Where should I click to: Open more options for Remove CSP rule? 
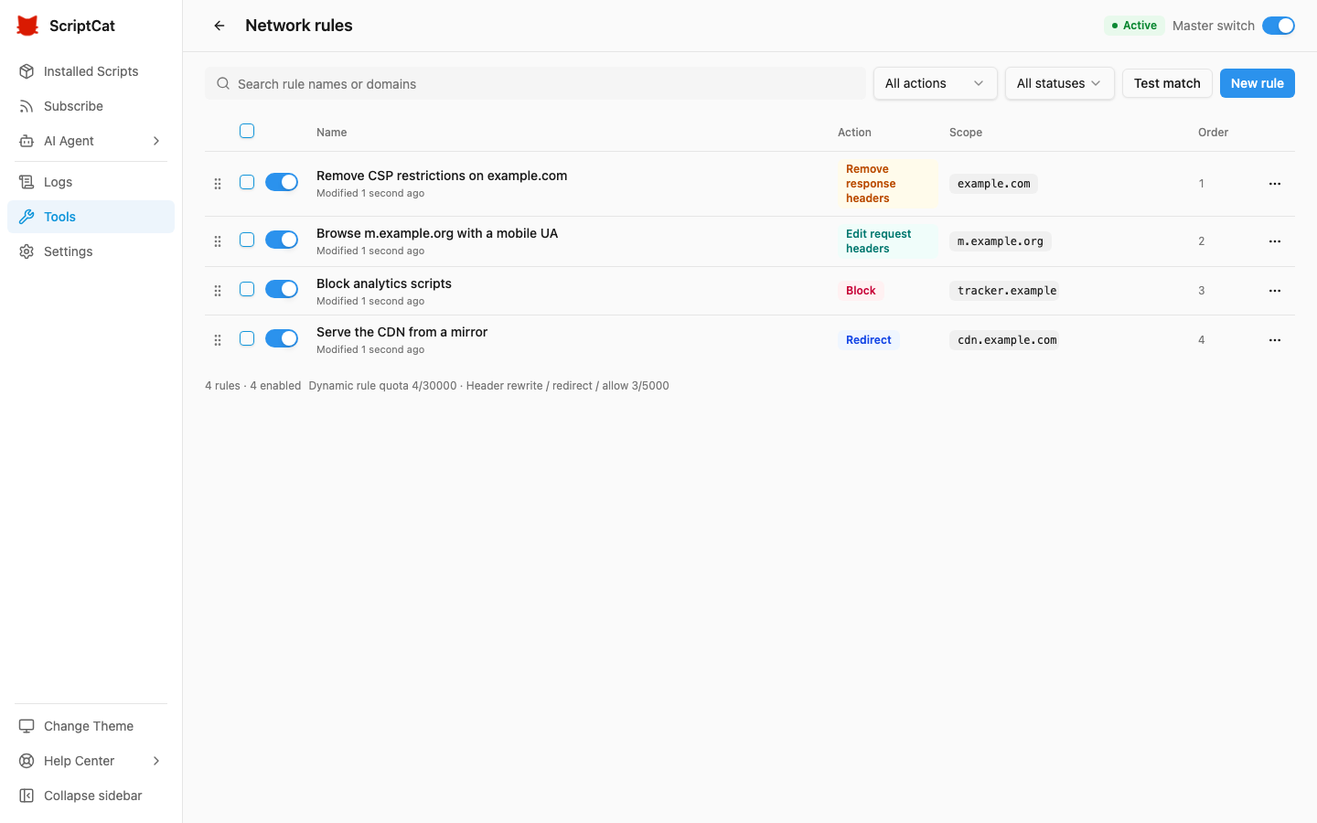click(x=1275, y=184)
